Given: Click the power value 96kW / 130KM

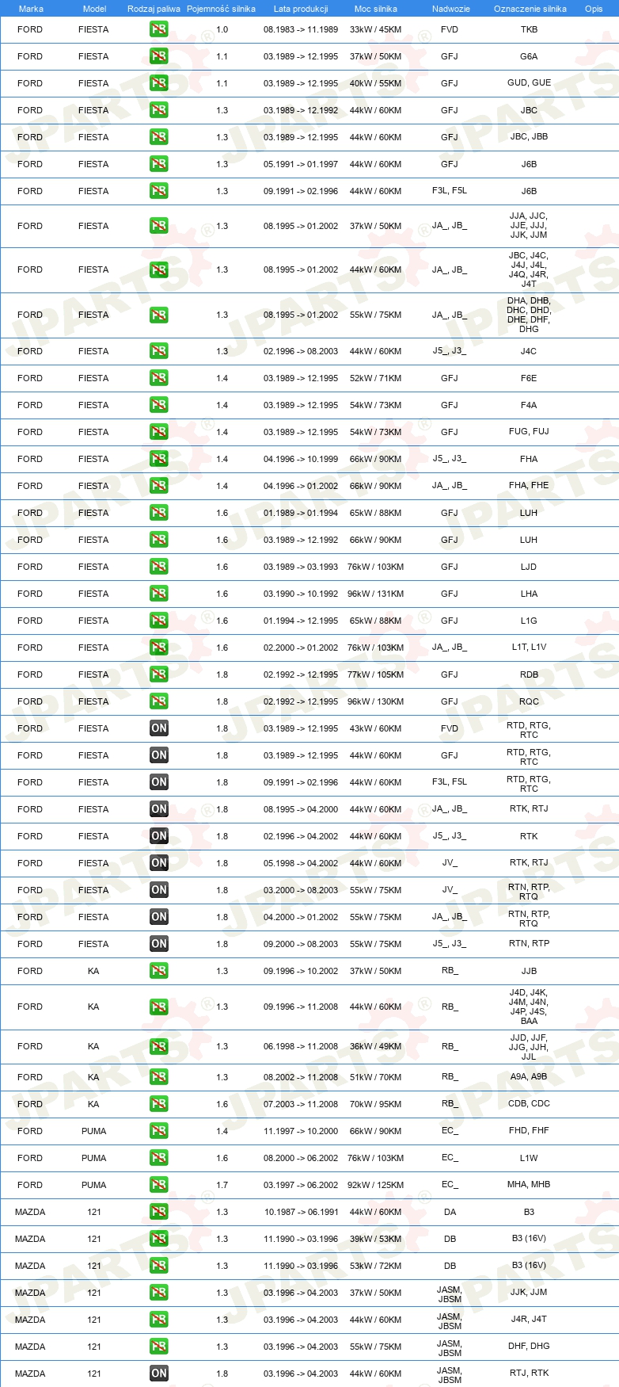Looking at the screenshot, I should point(376,701).
